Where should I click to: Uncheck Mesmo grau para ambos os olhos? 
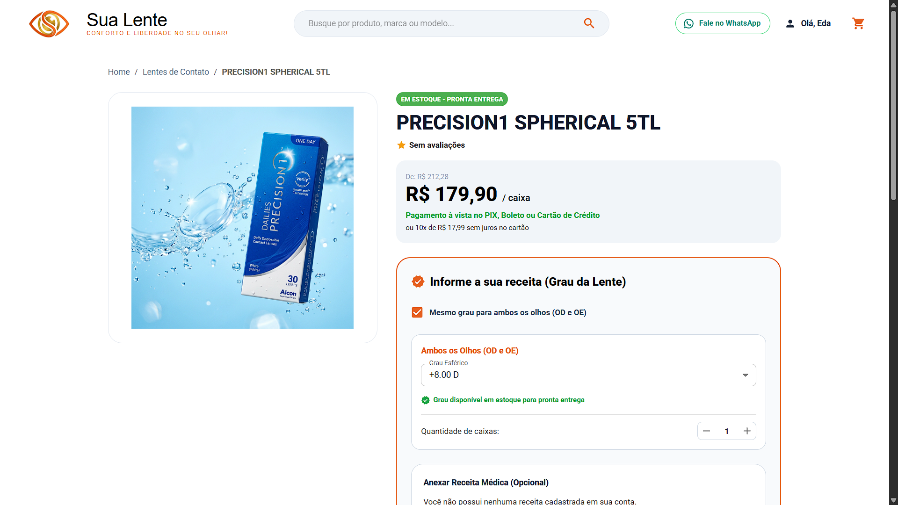417,312
